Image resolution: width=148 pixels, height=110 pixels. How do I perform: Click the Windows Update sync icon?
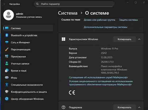(7, 99)
